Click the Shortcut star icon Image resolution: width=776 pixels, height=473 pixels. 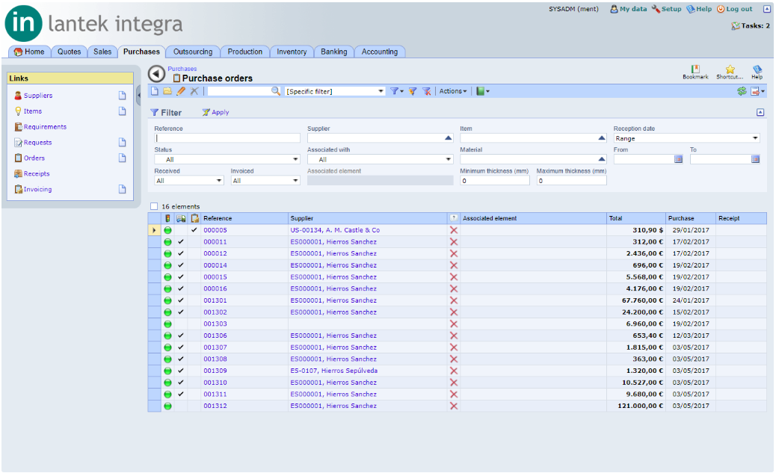[730, 69]
